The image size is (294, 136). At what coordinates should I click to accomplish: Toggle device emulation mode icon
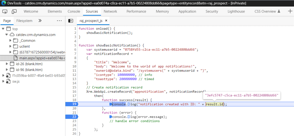click(14, 11)
